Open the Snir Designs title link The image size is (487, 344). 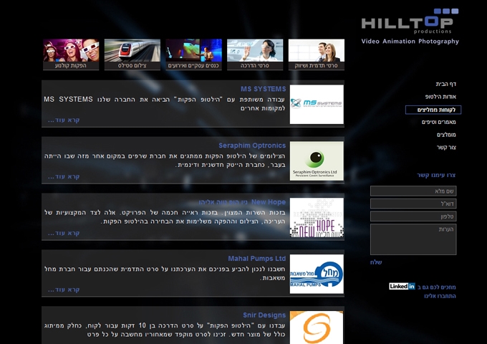pyautogui.click(x=264, y=315)
